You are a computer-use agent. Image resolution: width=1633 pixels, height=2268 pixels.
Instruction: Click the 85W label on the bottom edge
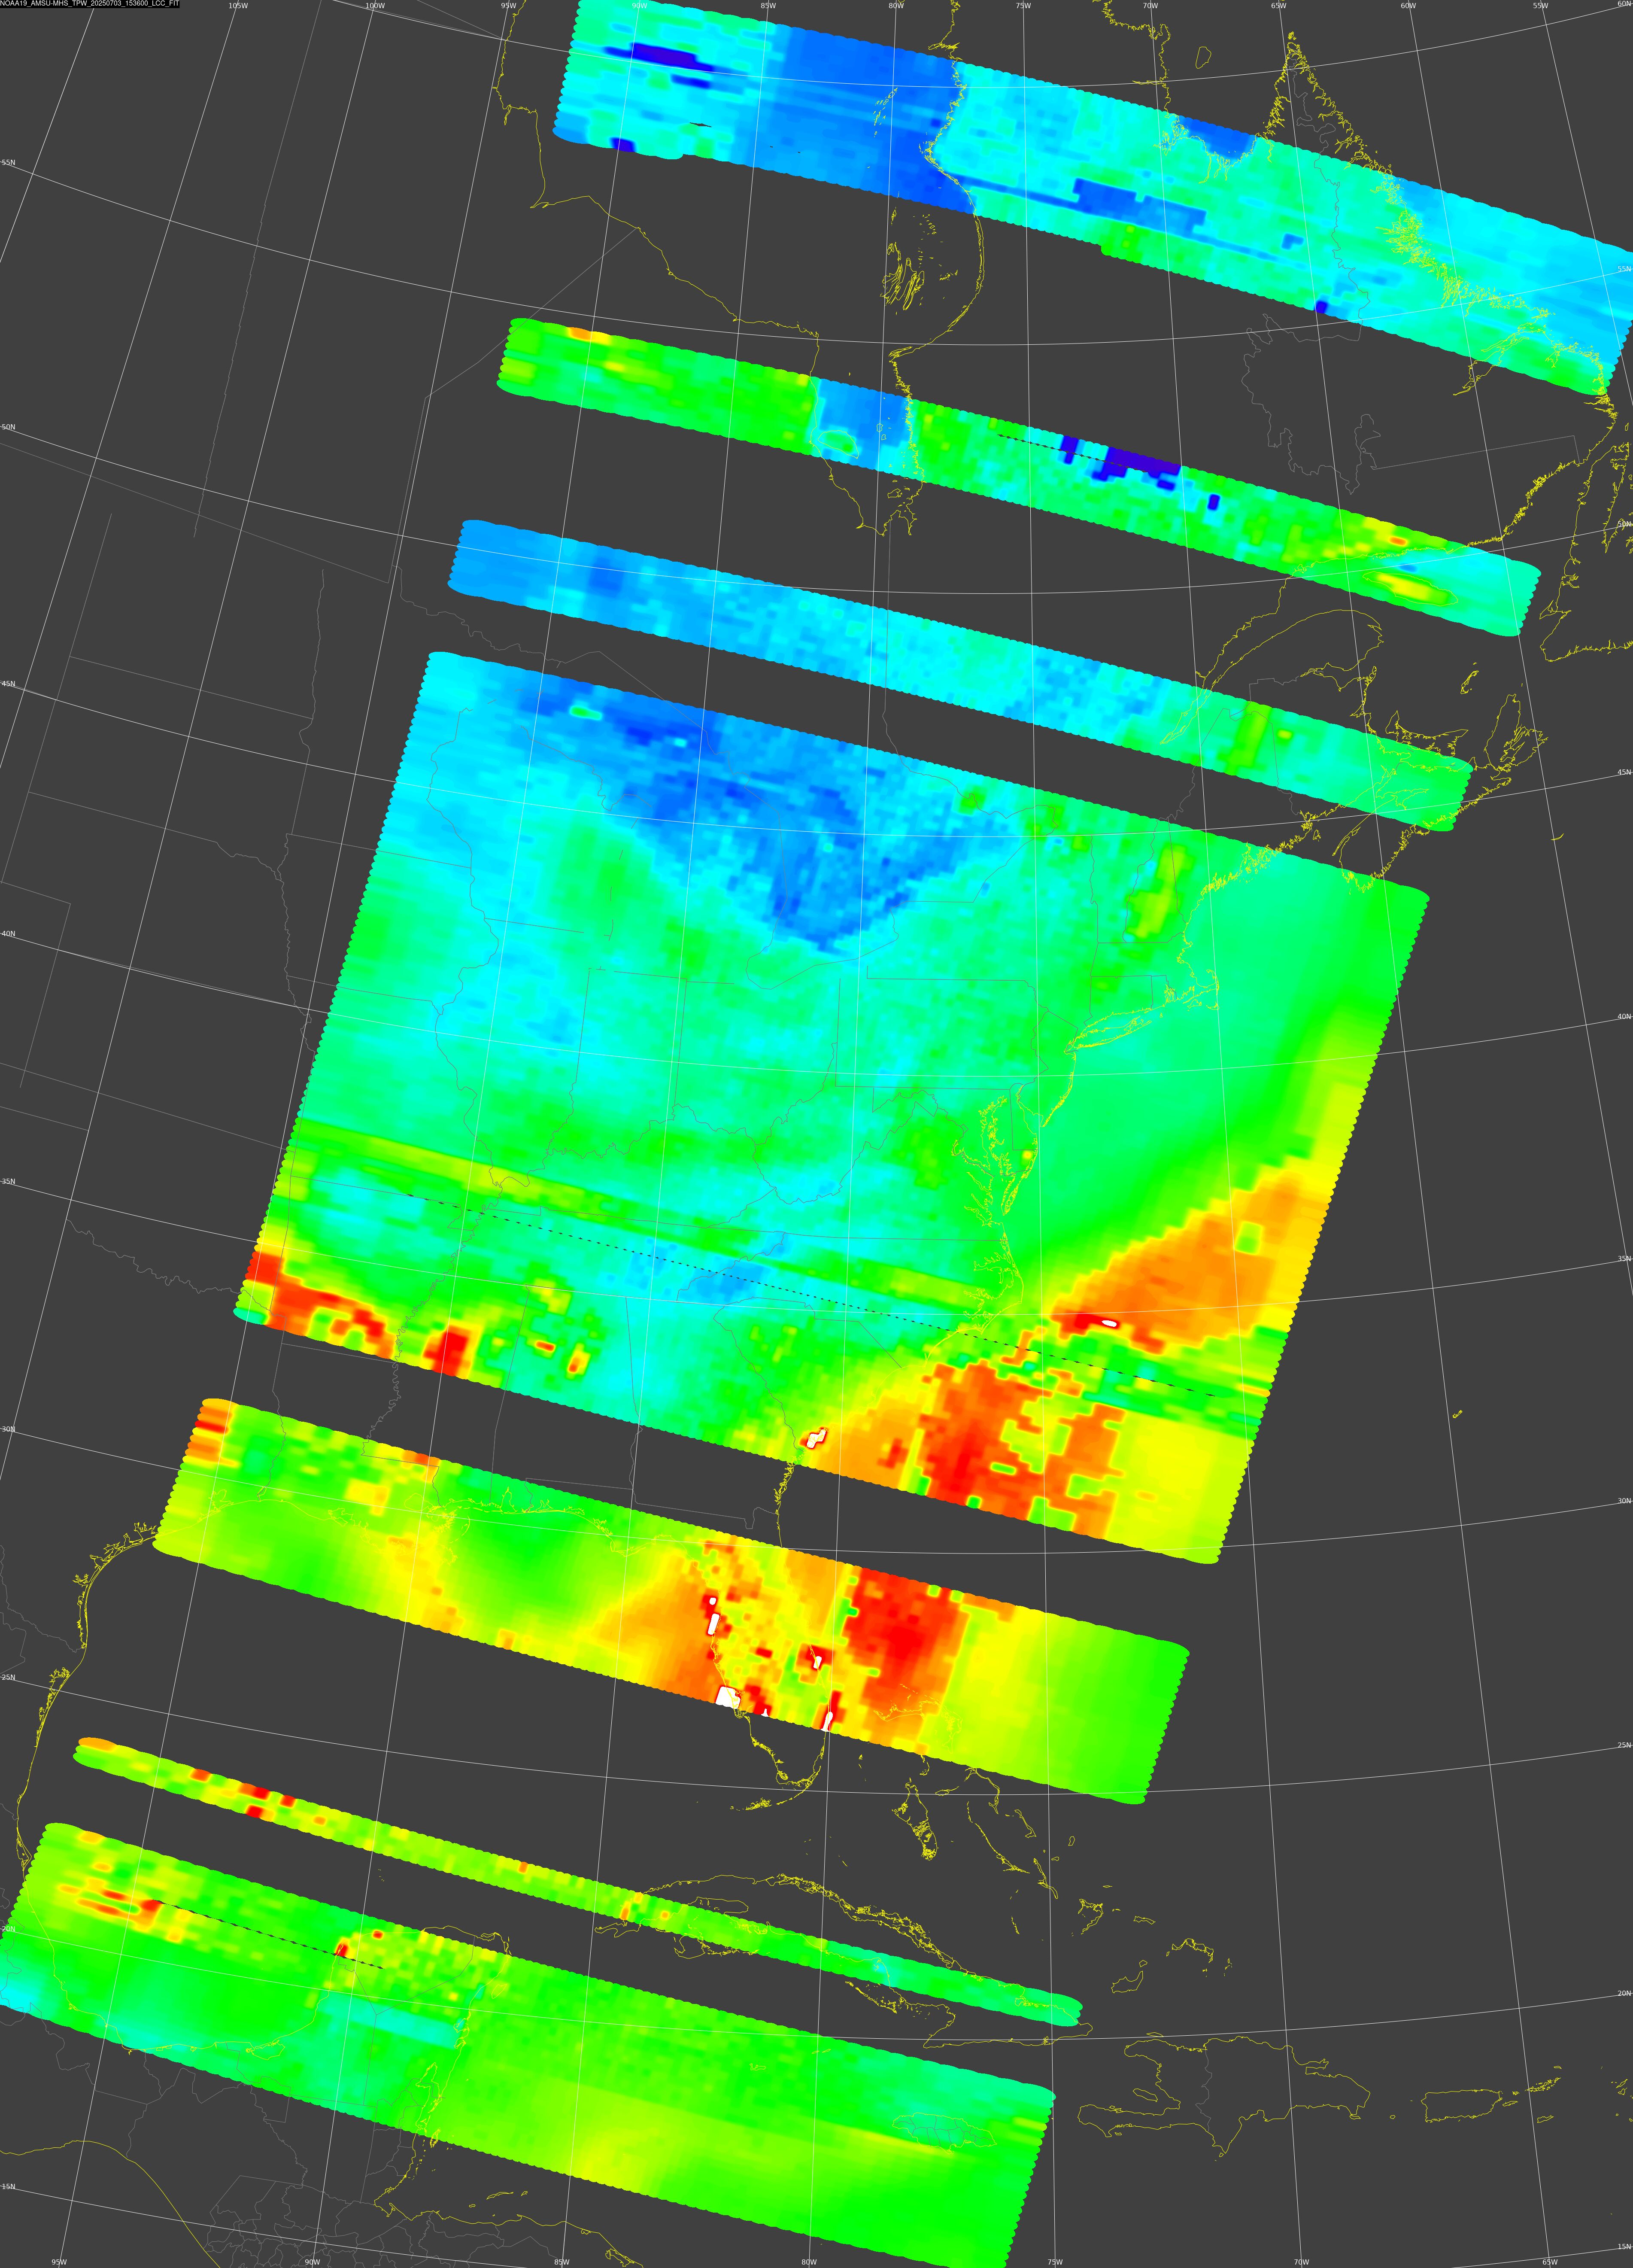click(x=561, y=2262)
